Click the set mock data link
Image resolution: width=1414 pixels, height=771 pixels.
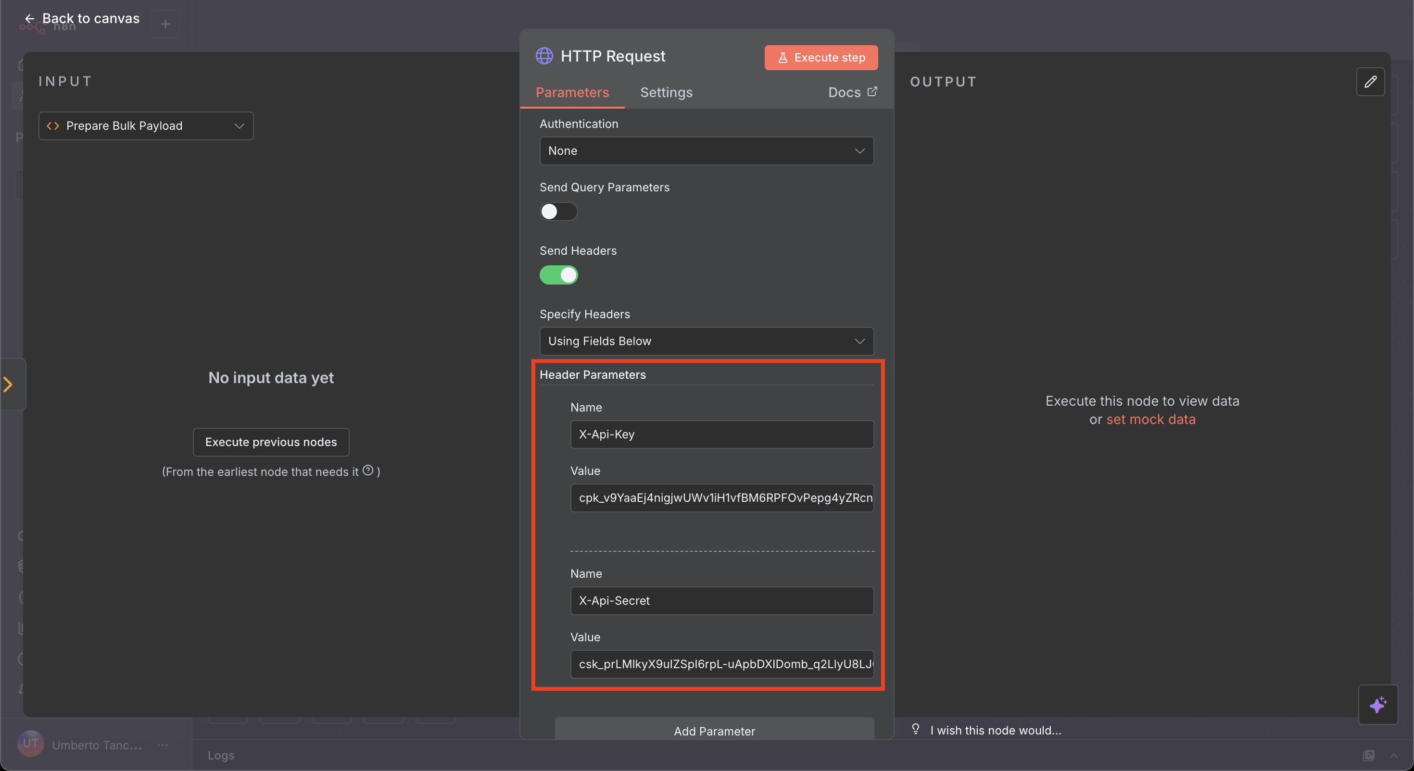tap(1150, 420)
